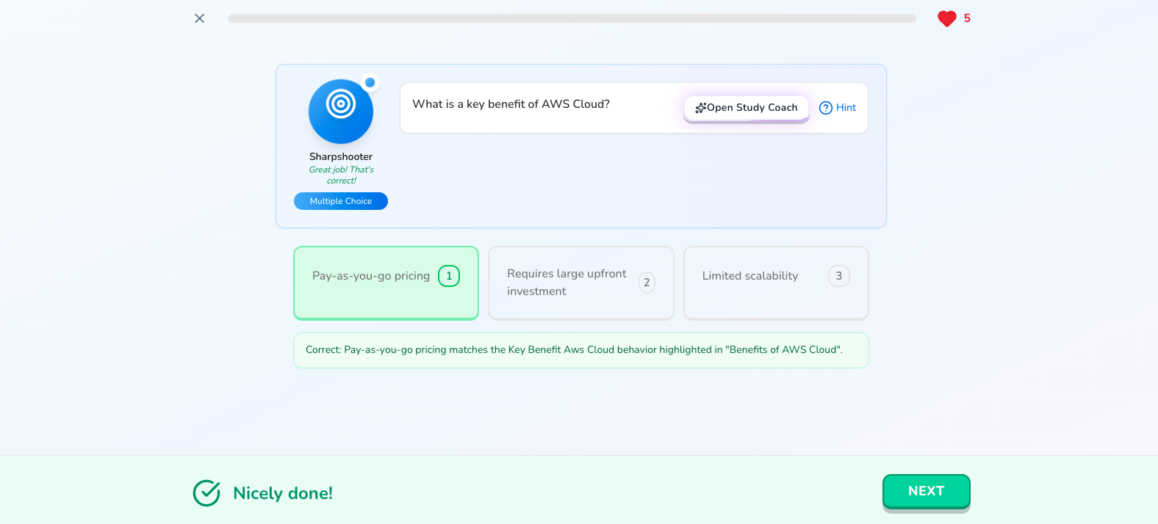Click the Hint question mark icon

tap(826, 108)
